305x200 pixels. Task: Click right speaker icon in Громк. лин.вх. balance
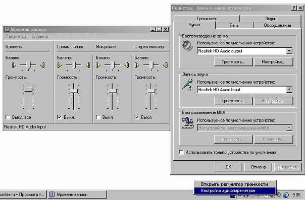(x=88, y=65)
